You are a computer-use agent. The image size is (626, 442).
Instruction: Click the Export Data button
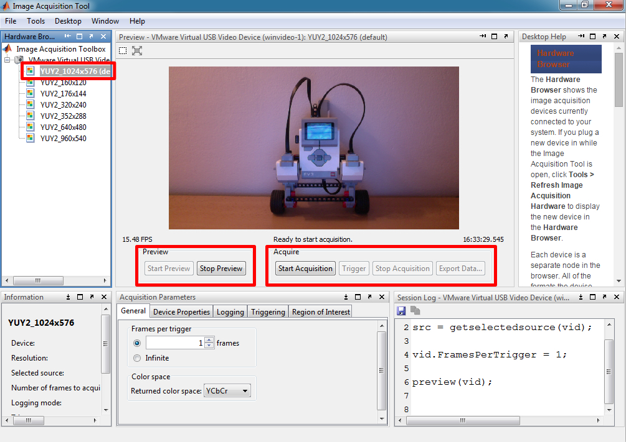(461, 268)
